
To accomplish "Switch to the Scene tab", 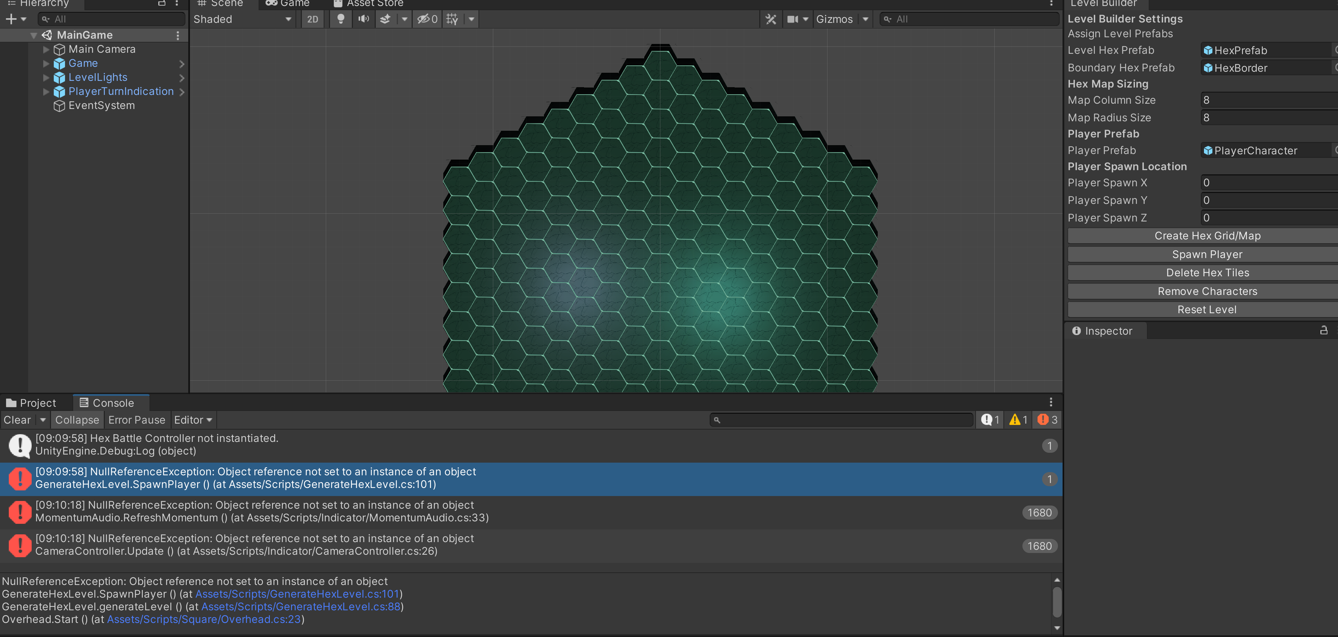I will tap(221, 4).
